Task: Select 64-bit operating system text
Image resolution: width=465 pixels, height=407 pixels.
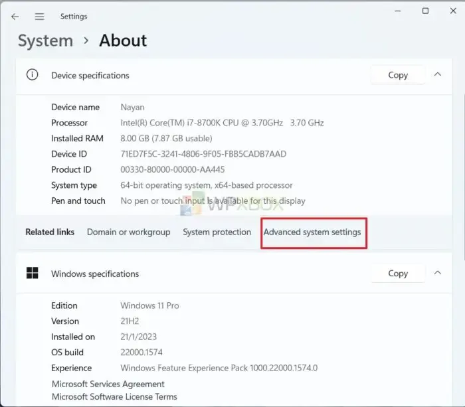Action: [x=206, y=185]
